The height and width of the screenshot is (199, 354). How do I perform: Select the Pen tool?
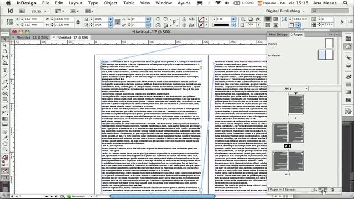[x=5, y=82]
